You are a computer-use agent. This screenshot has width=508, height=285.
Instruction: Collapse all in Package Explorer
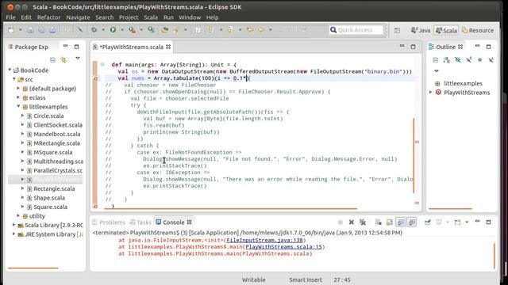point(52,59)
